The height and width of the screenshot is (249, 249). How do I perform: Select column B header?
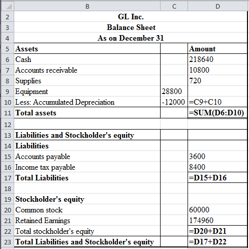87,6
